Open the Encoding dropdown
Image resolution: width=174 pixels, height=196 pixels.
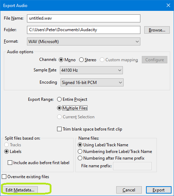pyautogui.click(x=92, y=83)
